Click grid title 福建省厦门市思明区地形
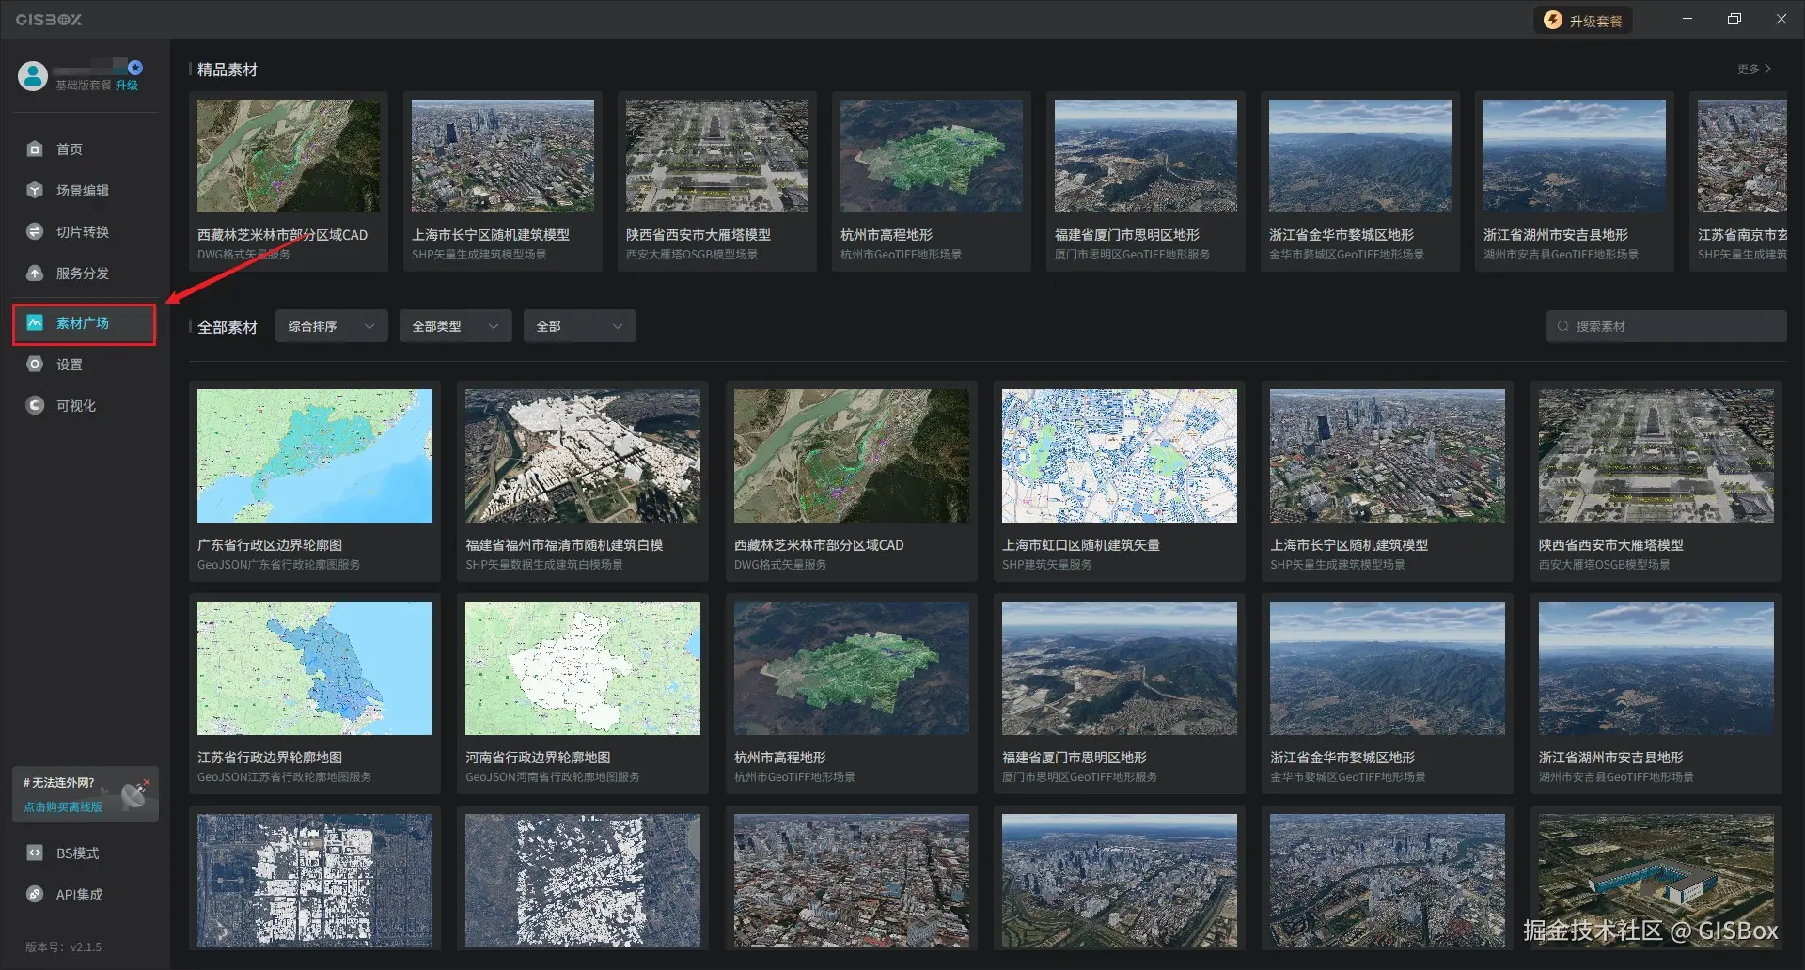Image resolution: width=1805 pixels, height=970 pixels. (1075, 758)
